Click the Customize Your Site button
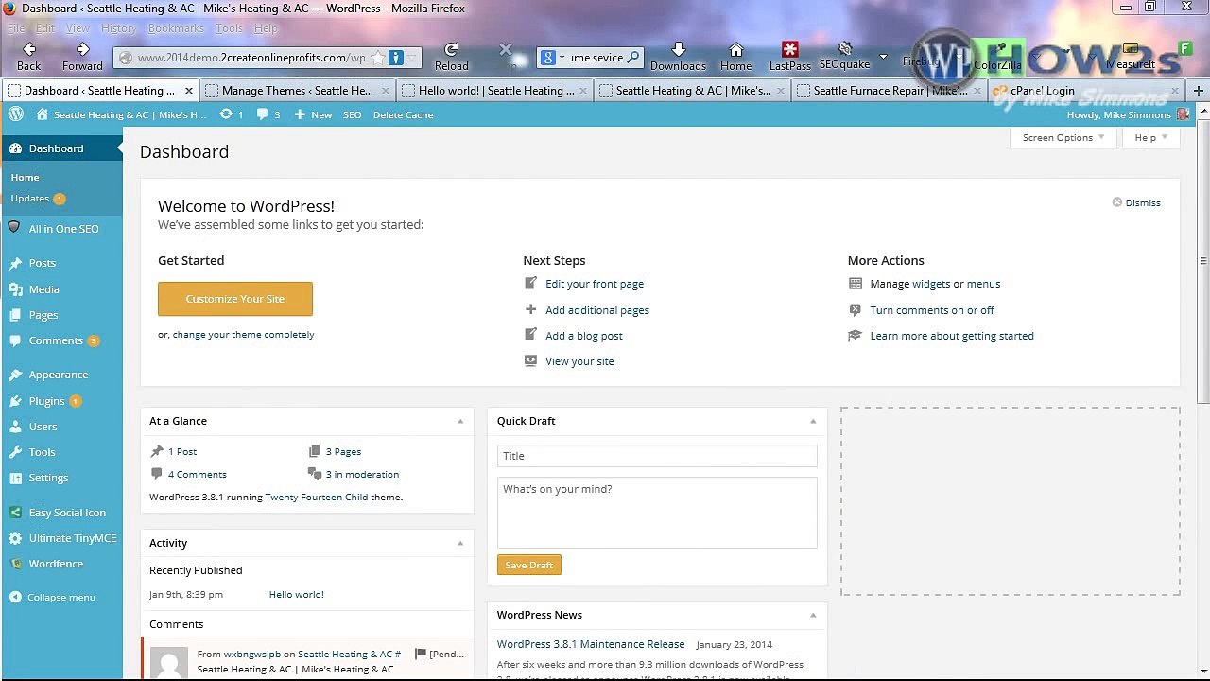1210x681 pixels. tap(235, 299)
